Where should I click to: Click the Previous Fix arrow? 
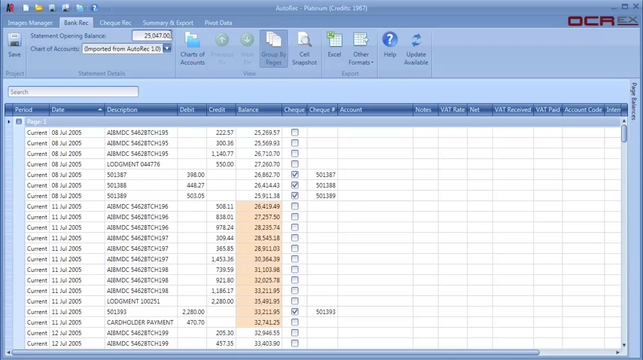222,49
